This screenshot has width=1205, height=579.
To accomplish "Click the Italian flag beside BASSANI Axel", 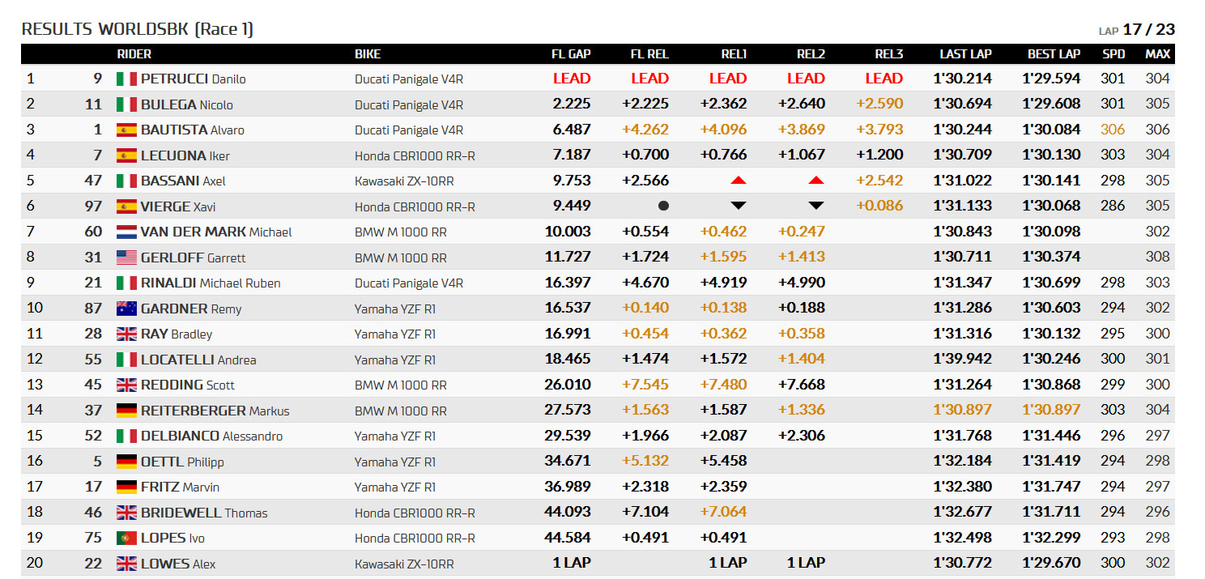I will (126, 181).
